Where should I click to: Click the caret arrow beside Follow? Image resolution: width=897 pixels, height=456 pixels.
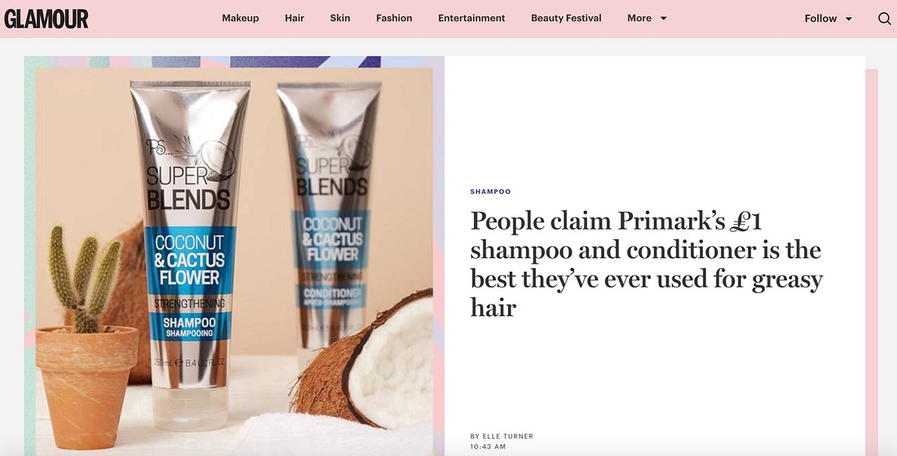click(849, 19)
